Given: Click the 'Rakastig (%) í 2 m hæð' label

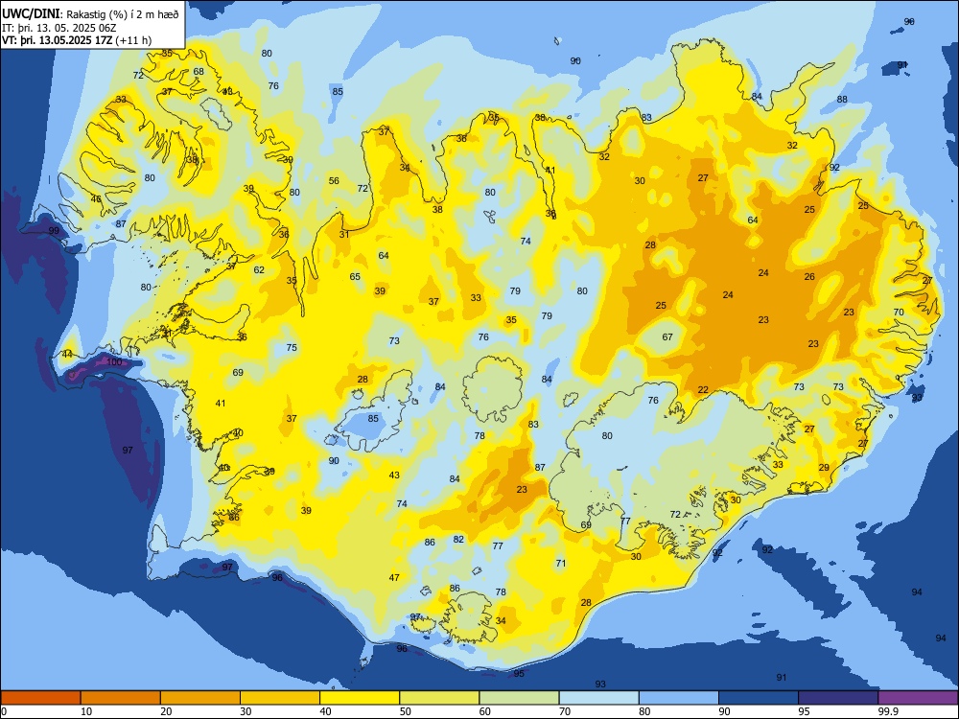Looking at the screenshot, I should [x=123, y=14].
